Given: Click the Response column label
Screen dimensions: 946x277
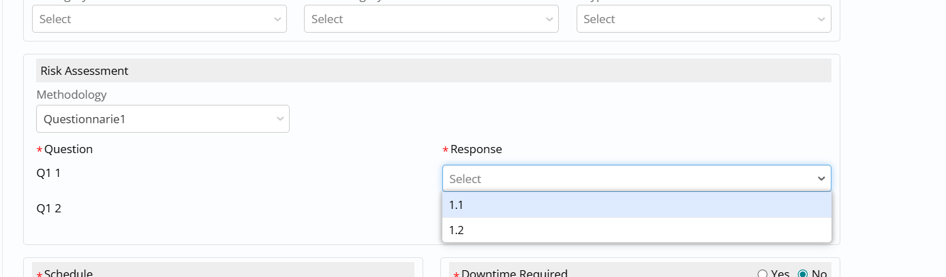Looking at the screenshot, I should point(476,149).
